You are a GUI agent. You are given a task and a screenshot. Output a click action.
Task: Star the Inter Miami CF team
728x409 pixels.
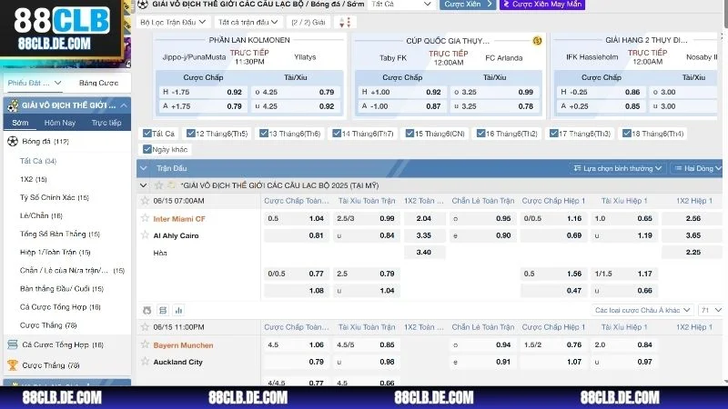(x=145, y=218)
